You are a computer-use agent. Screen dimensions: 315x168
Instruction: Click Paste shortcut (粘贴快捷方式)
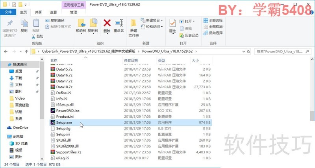point(58,27)
